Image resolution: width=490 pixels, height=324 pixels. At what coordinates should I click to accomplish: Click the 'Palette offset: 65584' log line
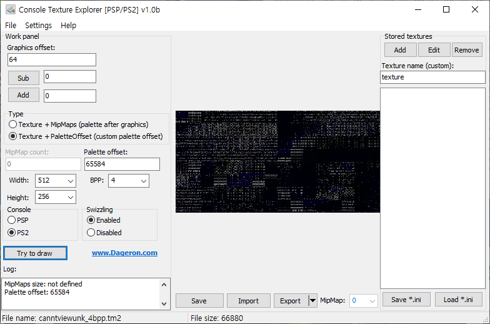[37, 293]
